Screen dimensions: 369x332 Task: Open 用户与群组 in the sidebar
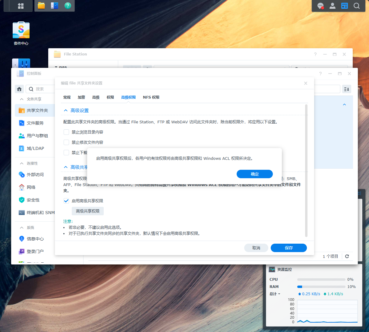tap(35, 136)
